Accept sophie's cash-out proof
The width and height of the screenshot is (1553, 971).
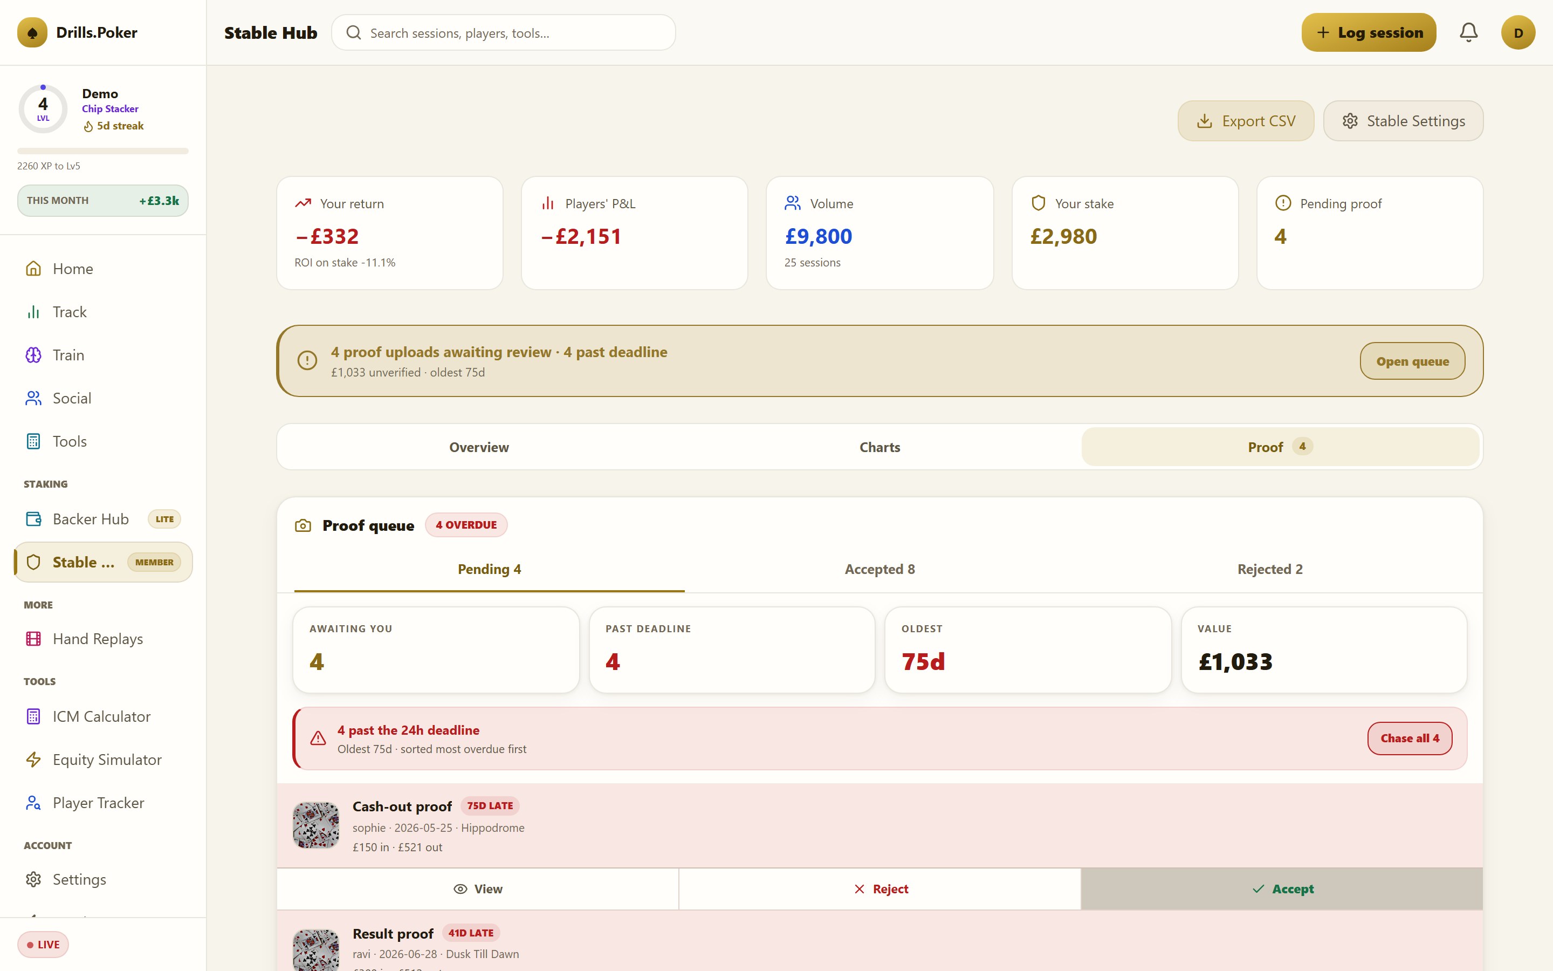1282,889
